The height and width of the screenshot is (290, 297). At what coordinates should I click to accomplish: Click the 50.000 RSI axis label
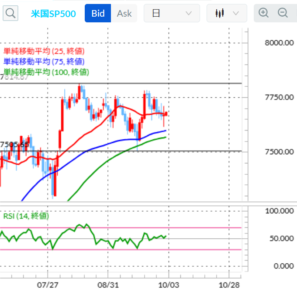[282, 238]
